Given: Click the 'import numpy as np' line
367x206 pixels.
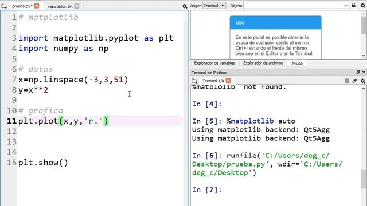Looking at the screenshot, I should (x=64, y=49).
